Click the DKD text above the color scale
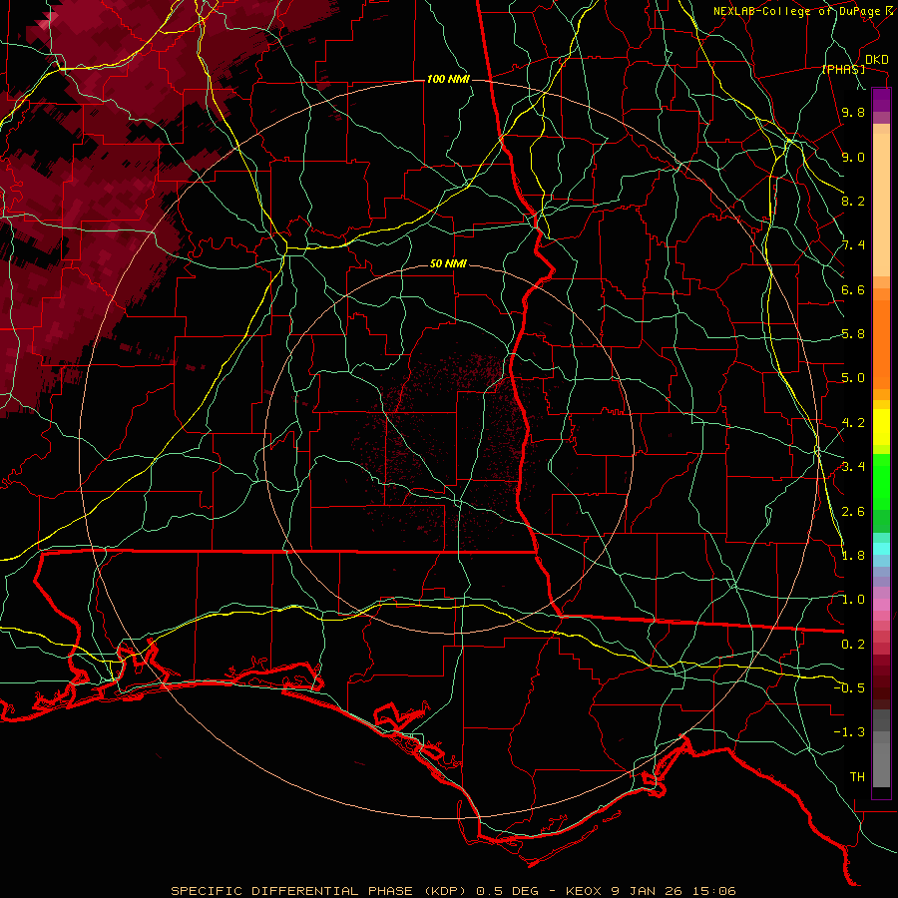The height and width of the screenshot is (898, 898). 877,60
